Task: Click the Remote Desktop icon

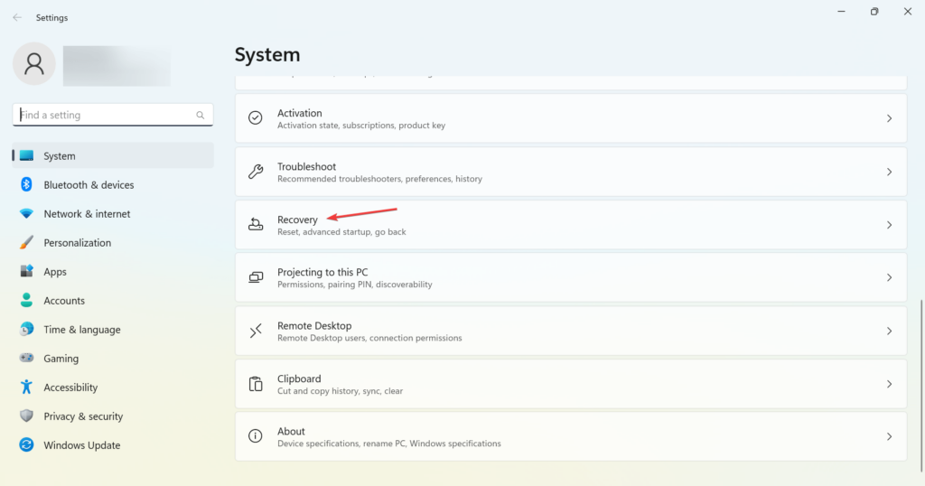Action: 256,331
